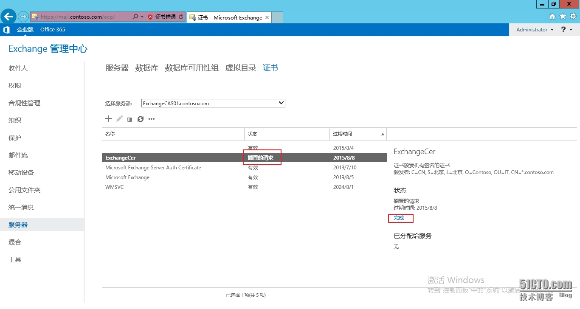580x309 pixels.
Task: Open favorites with the star icon
Action: [562, 16]
